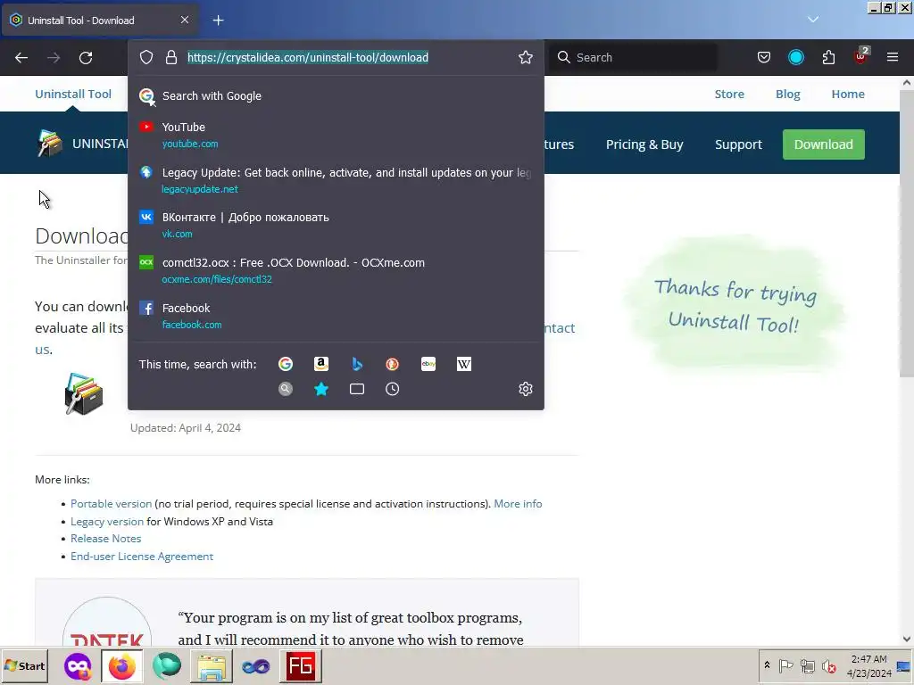The height and width of the screenshot is (685, 914).
Task: Choose the comctl32.ocx OCXme suggestion
Action: click(336, 270)
